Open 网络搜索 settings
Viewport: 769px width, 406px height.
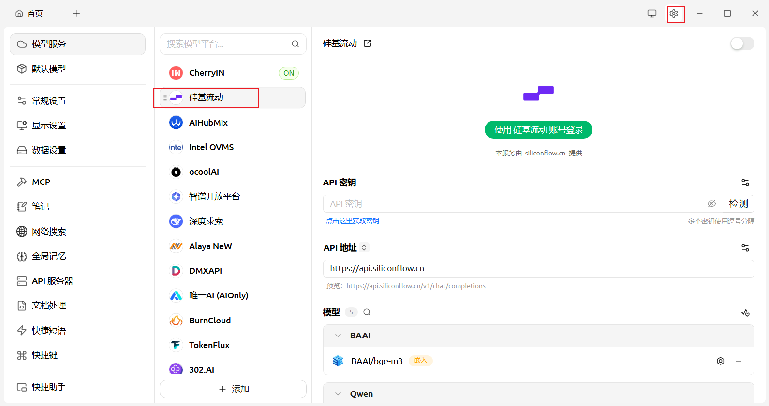click(x=77, y=231)
